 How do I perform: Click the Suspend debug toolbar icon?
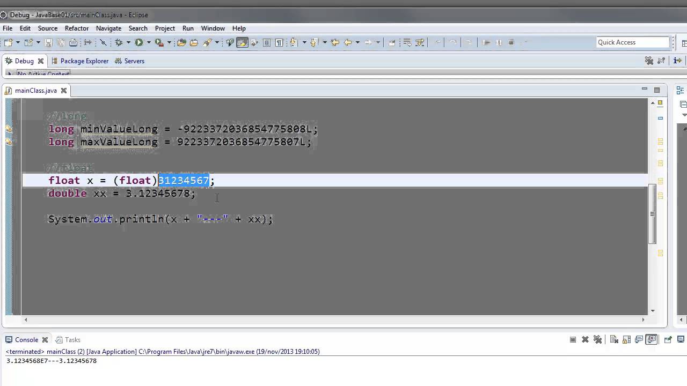499,42
